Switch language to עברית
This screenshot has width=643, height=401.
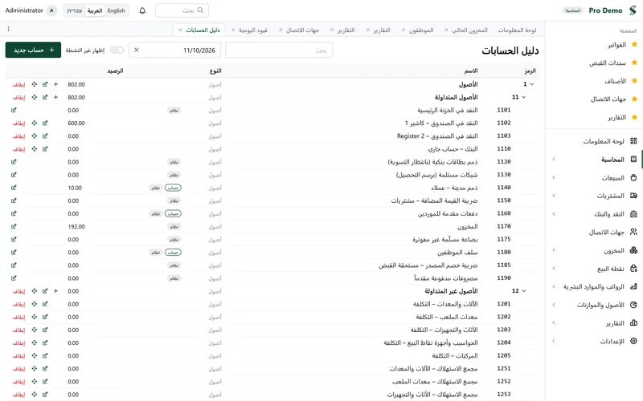pyautogui.click(x=75, y=10)
